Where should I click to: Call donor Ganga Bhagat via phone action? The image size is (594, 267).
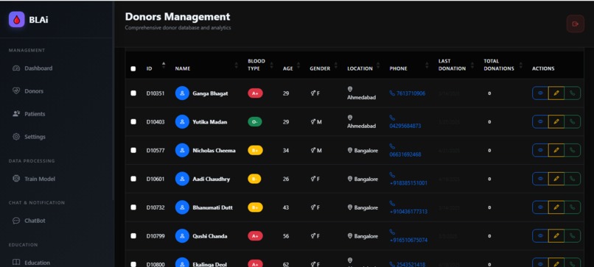(573, 93)
